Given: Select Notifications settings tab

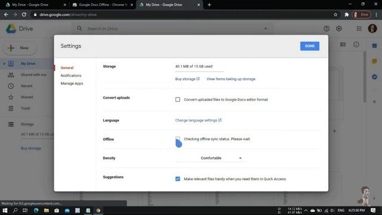Looking at the screenshot, I should pos(71,76).
